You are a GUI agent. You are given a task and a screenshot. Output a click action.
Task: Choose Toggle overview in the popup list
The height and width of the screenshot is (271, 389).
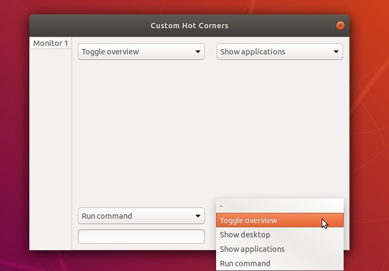(280, 220)
